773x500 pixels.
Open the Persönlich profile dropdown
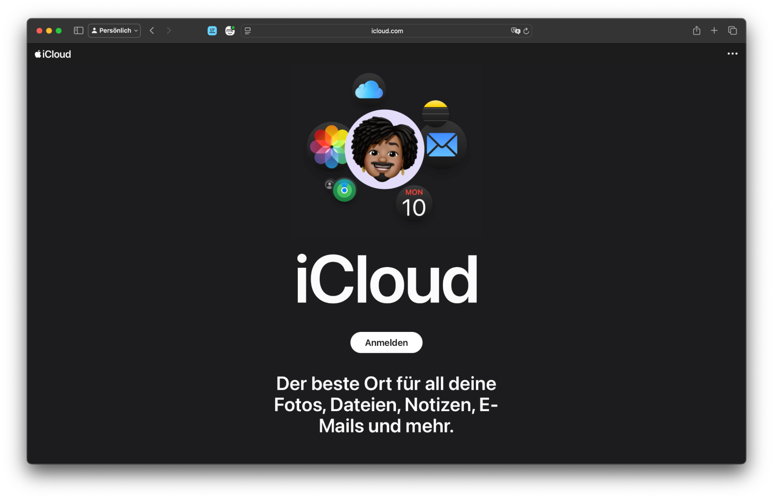click(114, 31)
